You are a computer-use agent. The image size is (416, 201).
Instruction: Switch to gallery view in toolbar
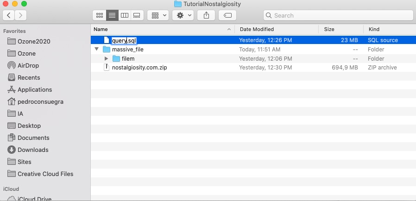tap(136, 15)
